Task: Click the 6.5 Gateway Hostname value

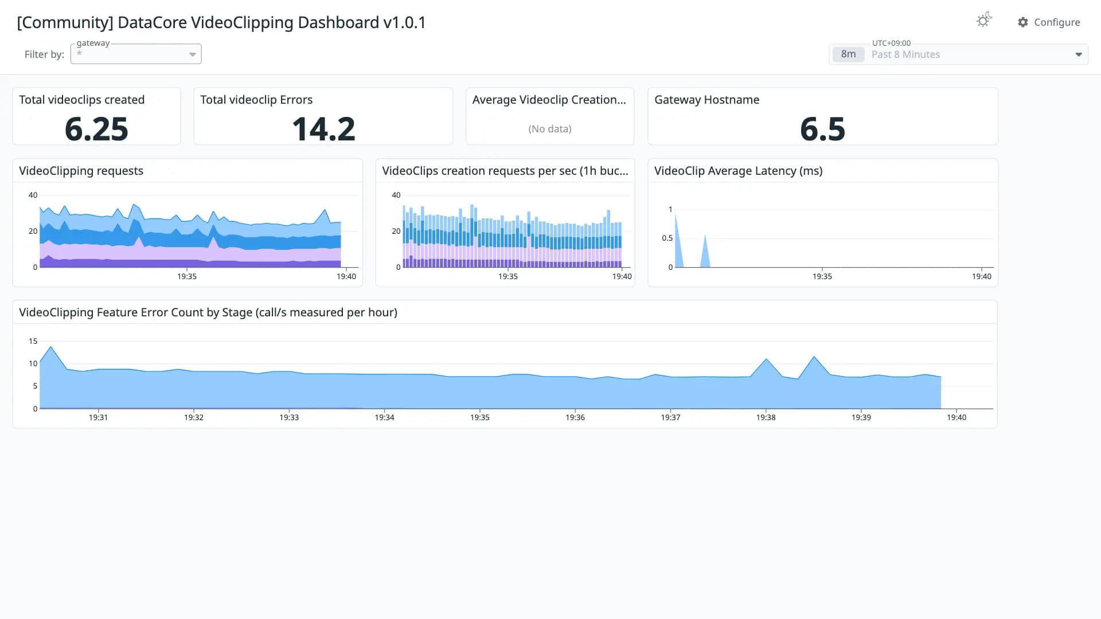Action: coord(822,129)
